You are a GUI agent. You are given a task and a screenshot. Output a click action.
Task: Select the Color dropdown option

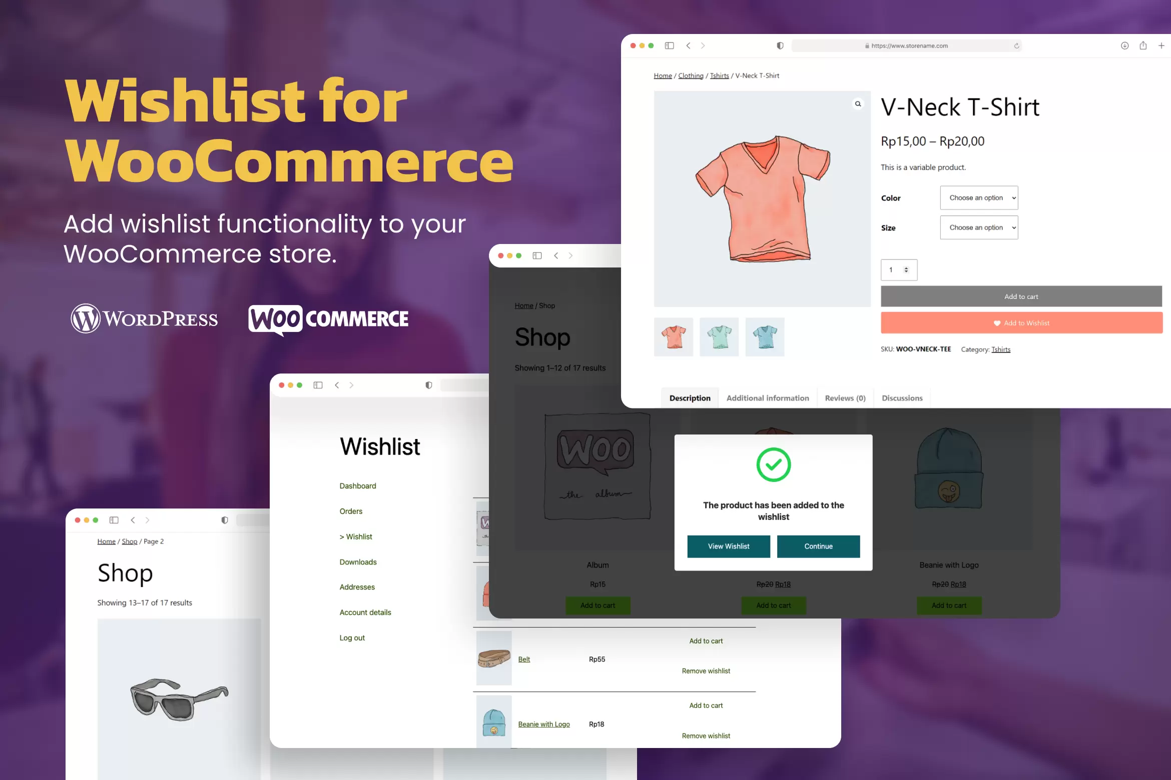coord(977,197)
